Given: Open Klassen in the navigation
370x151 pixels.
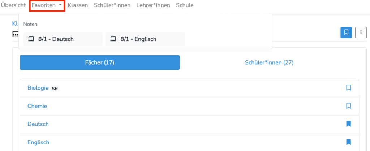Looking at the screenshot, I should pyautogui.click(x=78, y=5).
